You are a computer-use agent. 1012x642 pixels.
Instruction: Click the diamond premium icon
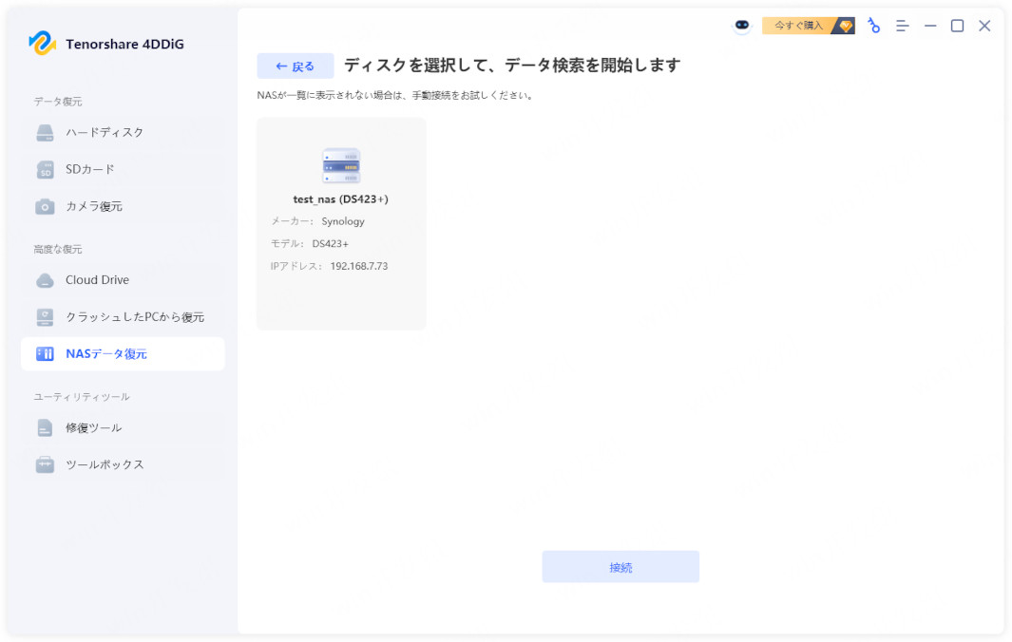(x=846, y=26)
